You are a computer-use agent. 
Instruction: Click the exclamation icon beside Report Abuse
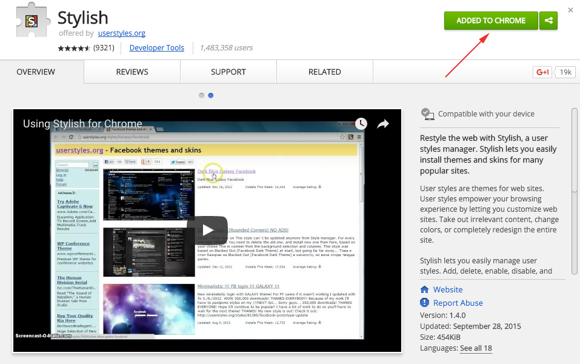pos(425,303)
